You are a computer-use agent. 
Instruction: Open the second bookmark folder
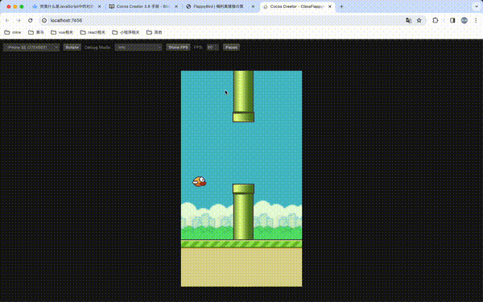tap(36, 32)
